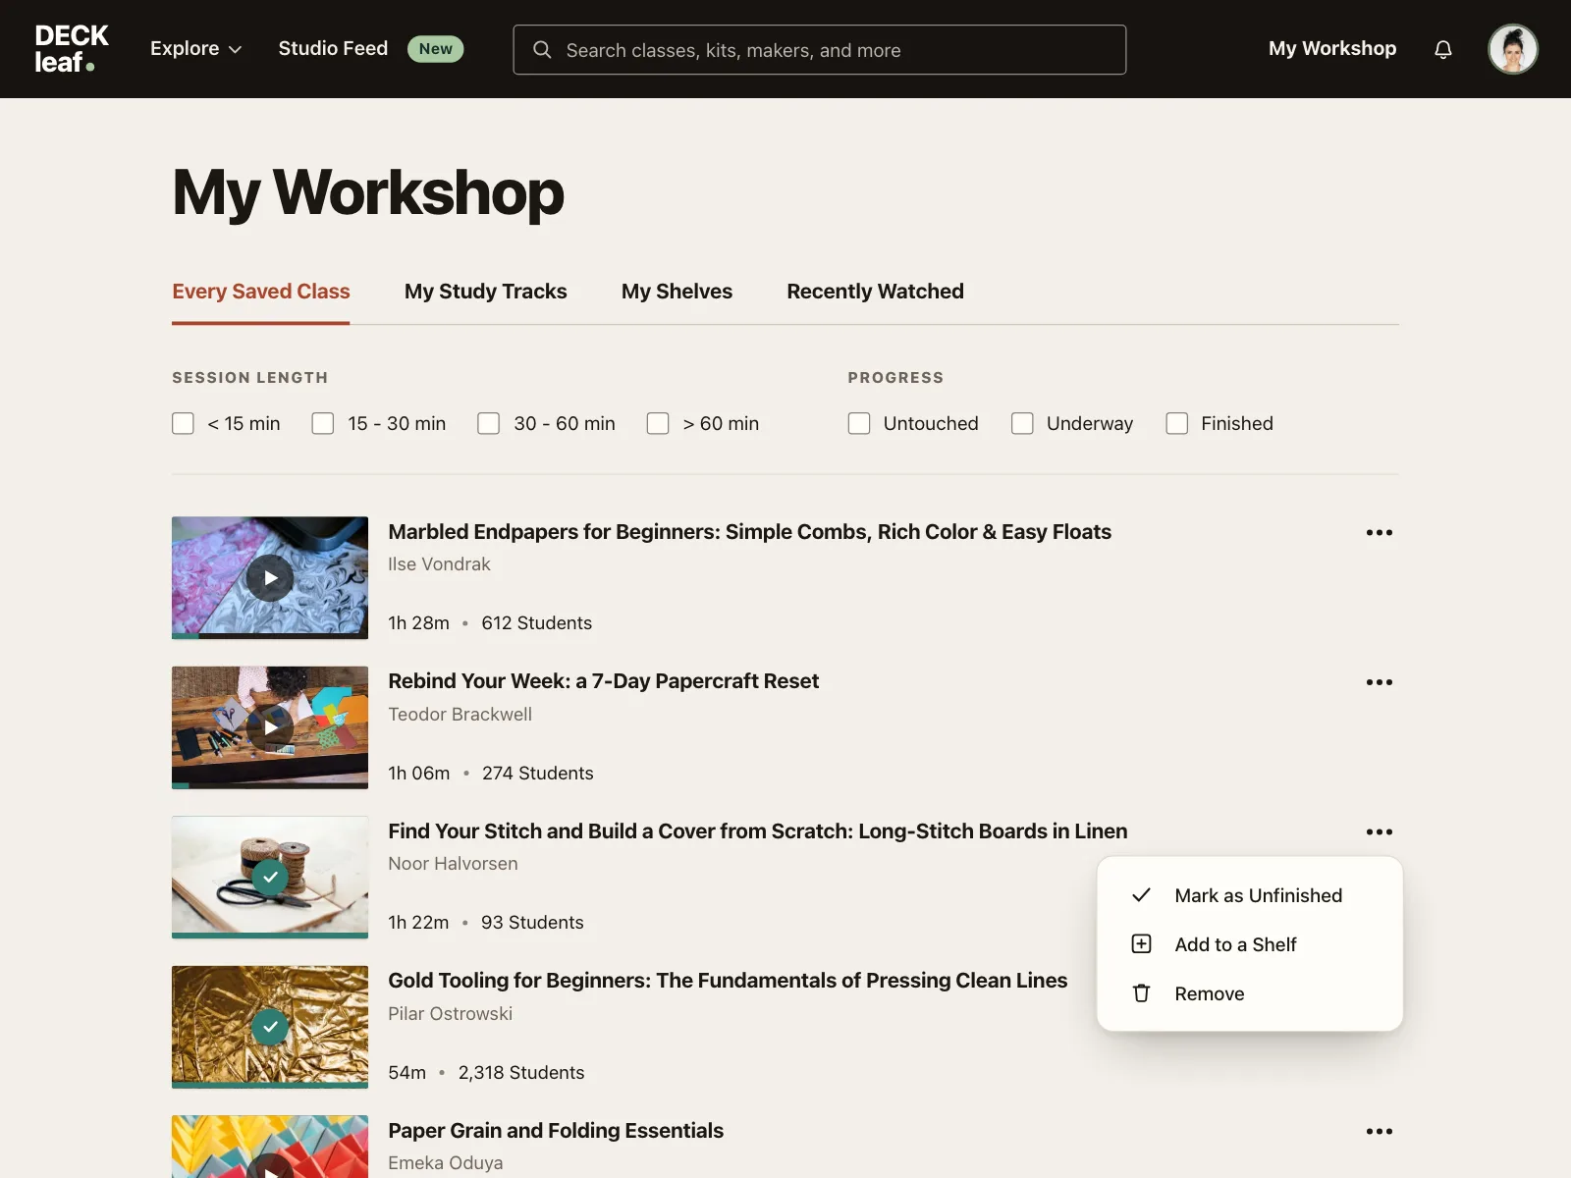1571x1178 pixels.
Task: Open options menu for Marbled Endpapers
Action: (1380, 532)
